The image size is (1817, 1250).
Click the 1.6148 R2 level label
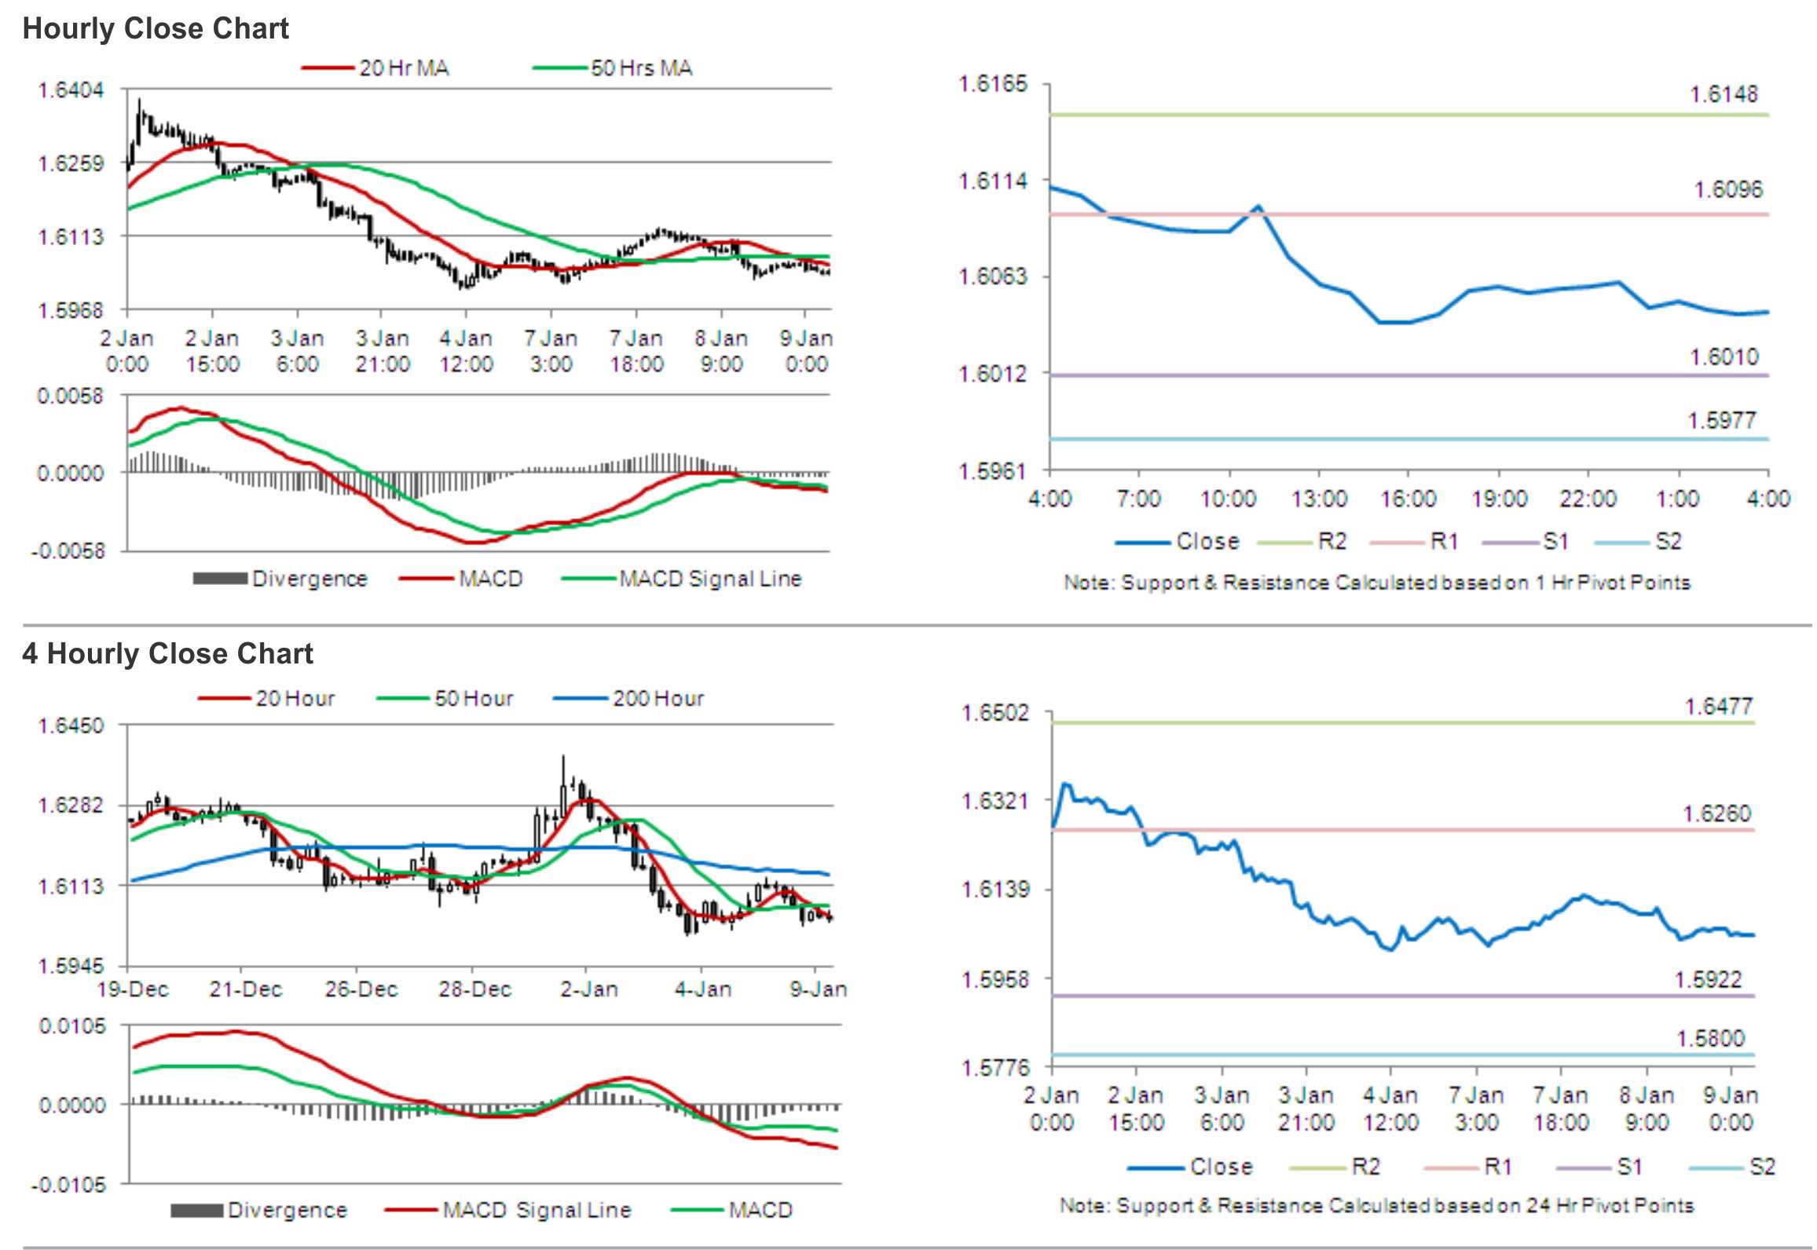(x=1724, y=94)
